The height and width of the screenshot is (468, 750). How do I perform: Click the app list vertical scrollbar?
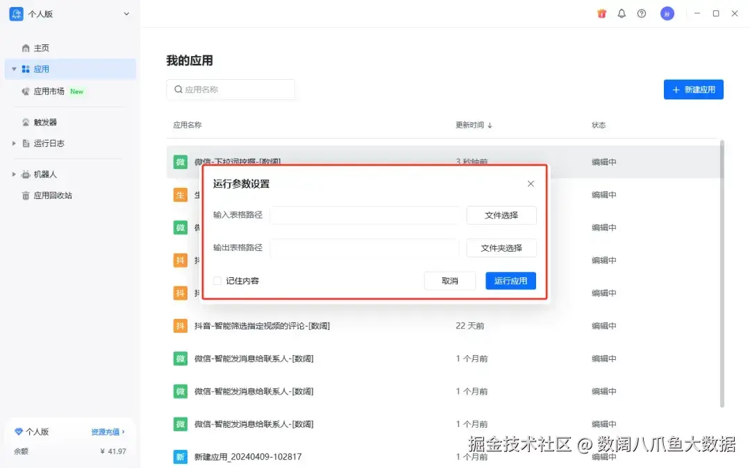pyautogui.click(x=722, y=274)
